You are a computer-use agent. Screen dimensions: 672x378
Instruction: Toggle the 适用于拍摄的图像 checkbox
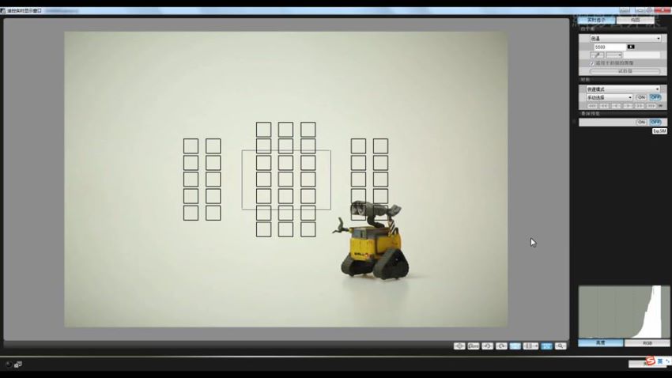[592, 63]
